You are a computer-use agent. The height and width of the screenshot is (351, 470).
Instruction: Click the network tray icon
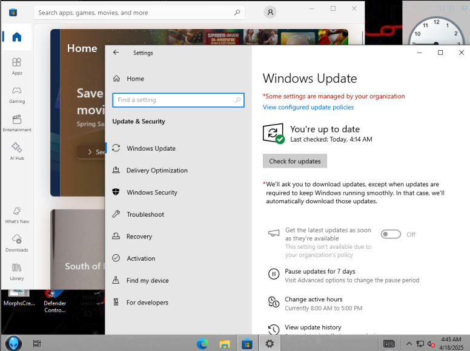click(420, 344)
